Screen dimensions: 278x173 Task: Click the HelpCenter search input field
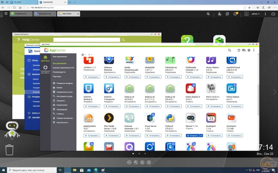pos(87,40)
